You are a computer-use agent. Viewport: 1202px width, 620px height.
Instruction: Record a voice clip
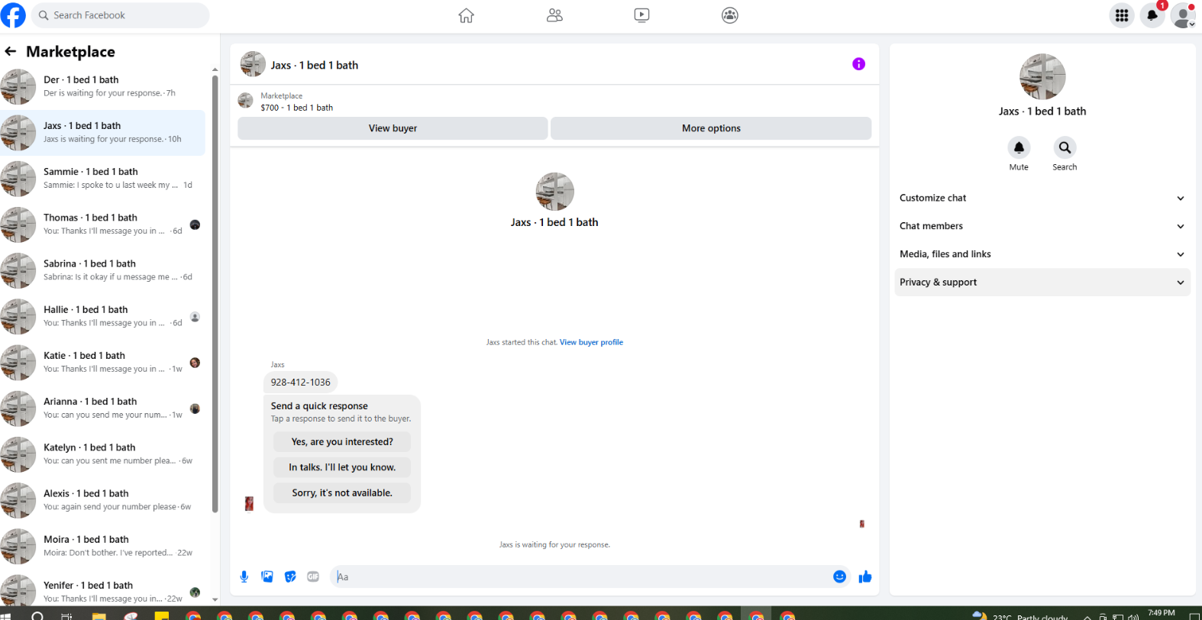[244, 576]
